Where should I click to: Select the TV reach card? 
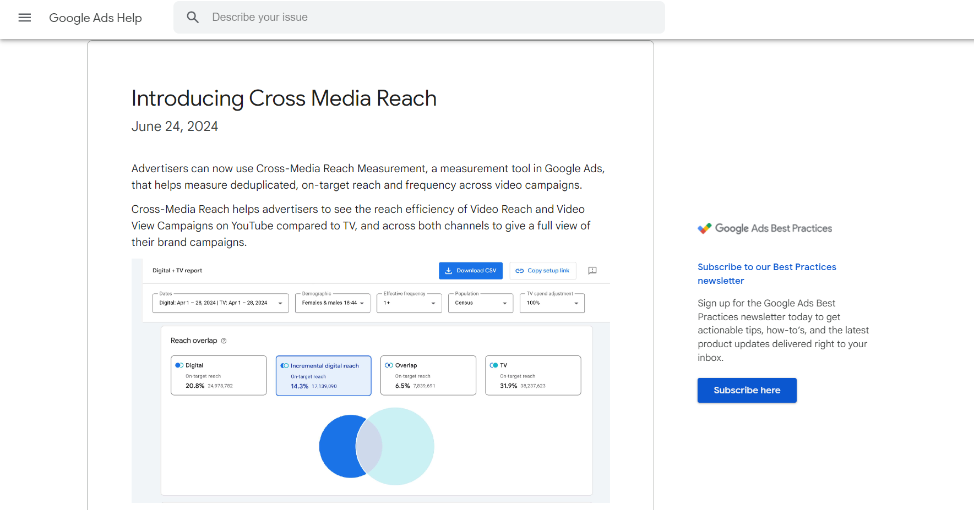533,375
